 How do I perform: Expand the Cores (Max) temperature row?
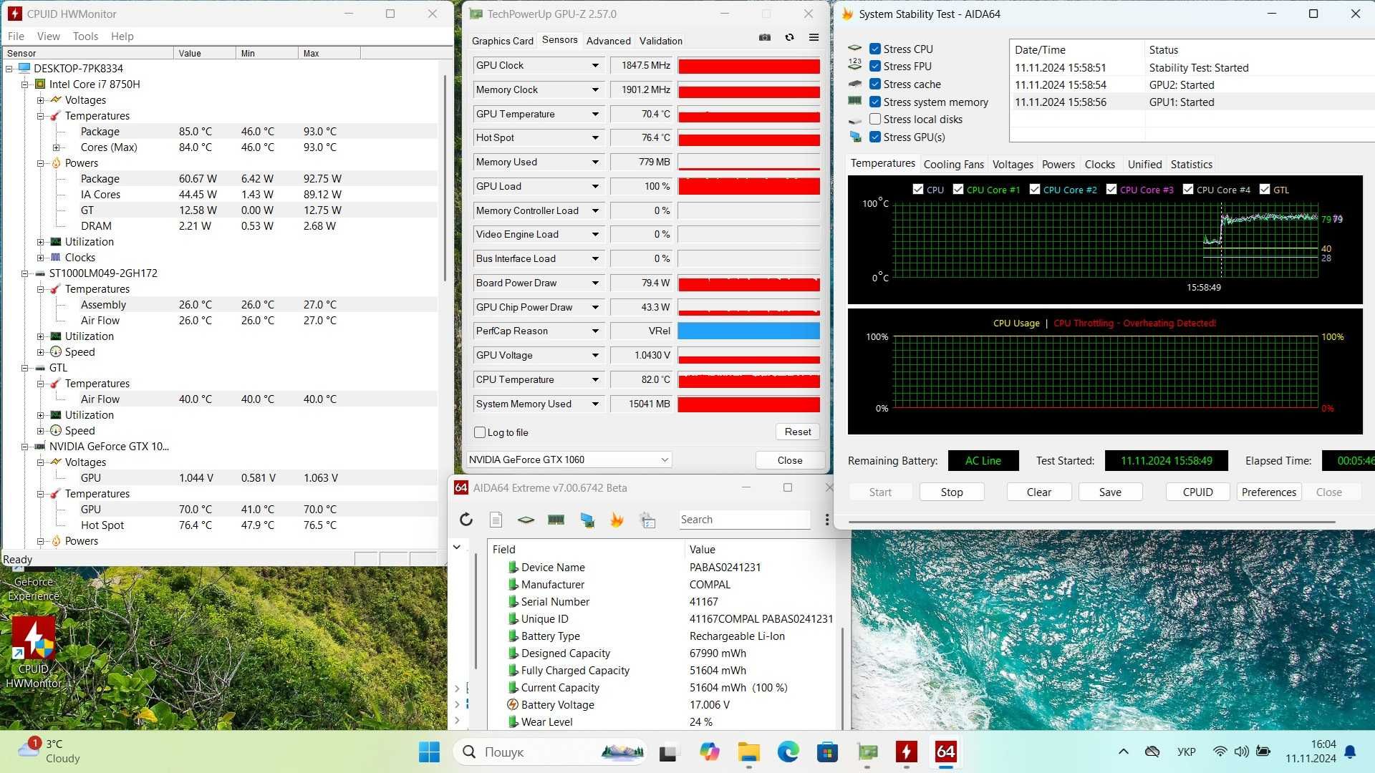coord(57,147)
